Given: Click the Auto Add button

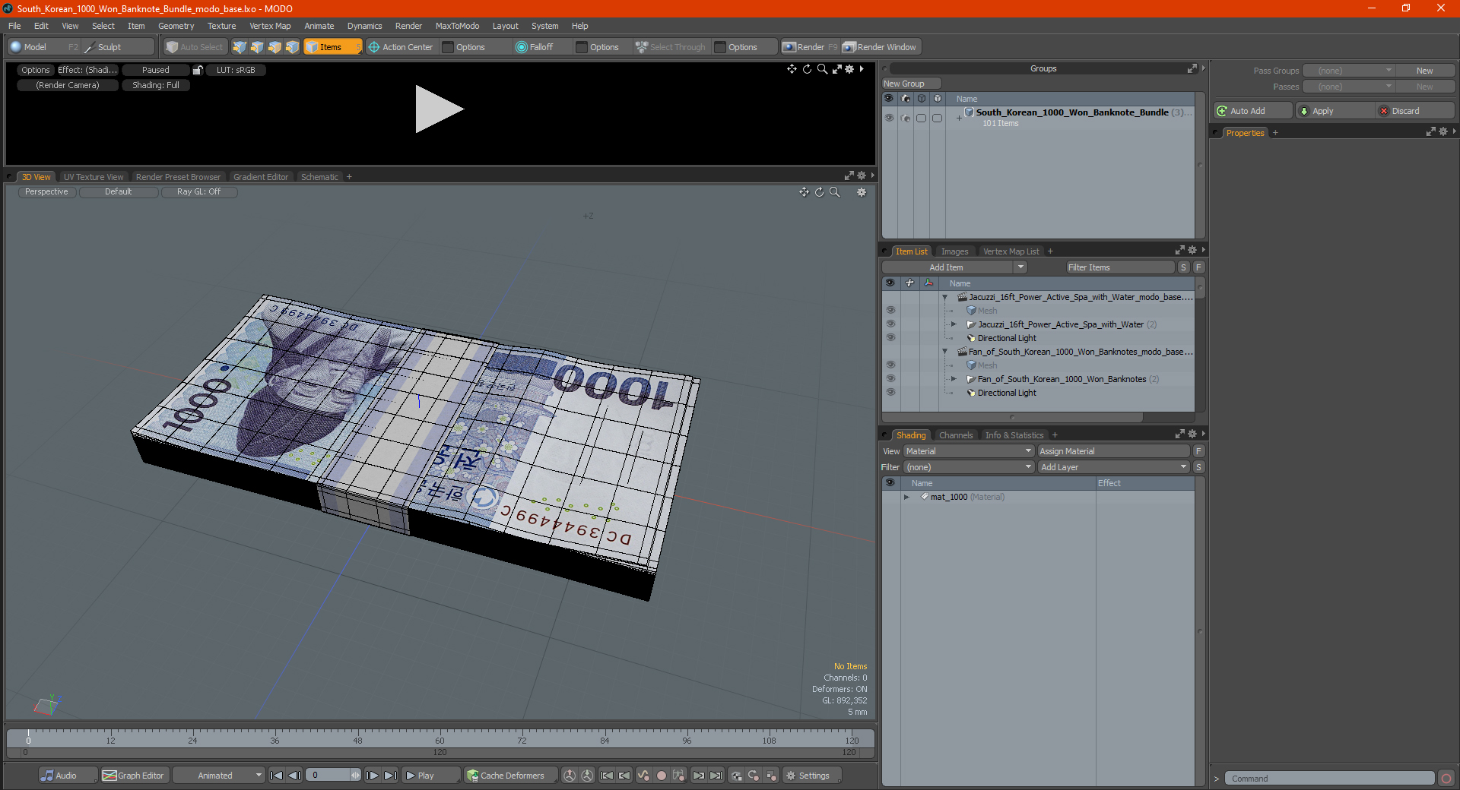Looking at the screenshot, I should pos(1252,111).
